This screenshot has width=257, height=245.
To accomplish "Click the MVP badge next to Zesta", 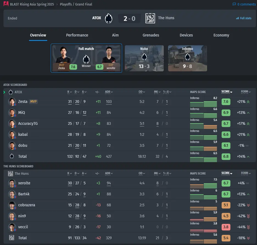I will (33, 102).
